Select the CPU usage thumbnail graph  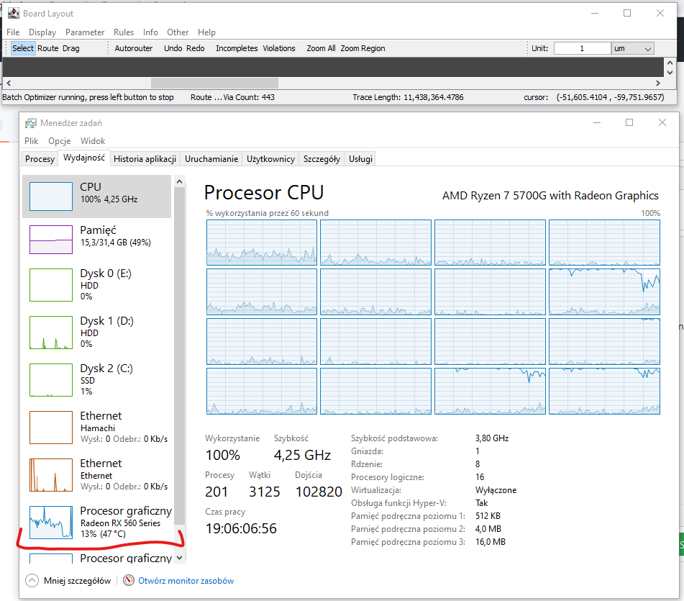(51, 196)
